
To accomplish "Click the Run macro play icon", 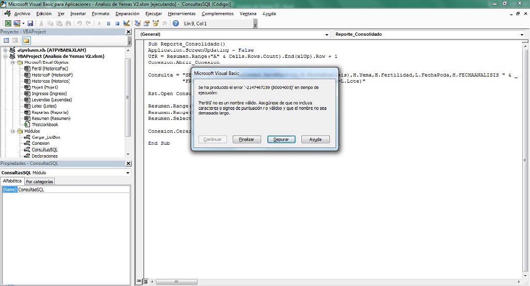I will pyautogui.click(x=99, y=23).
